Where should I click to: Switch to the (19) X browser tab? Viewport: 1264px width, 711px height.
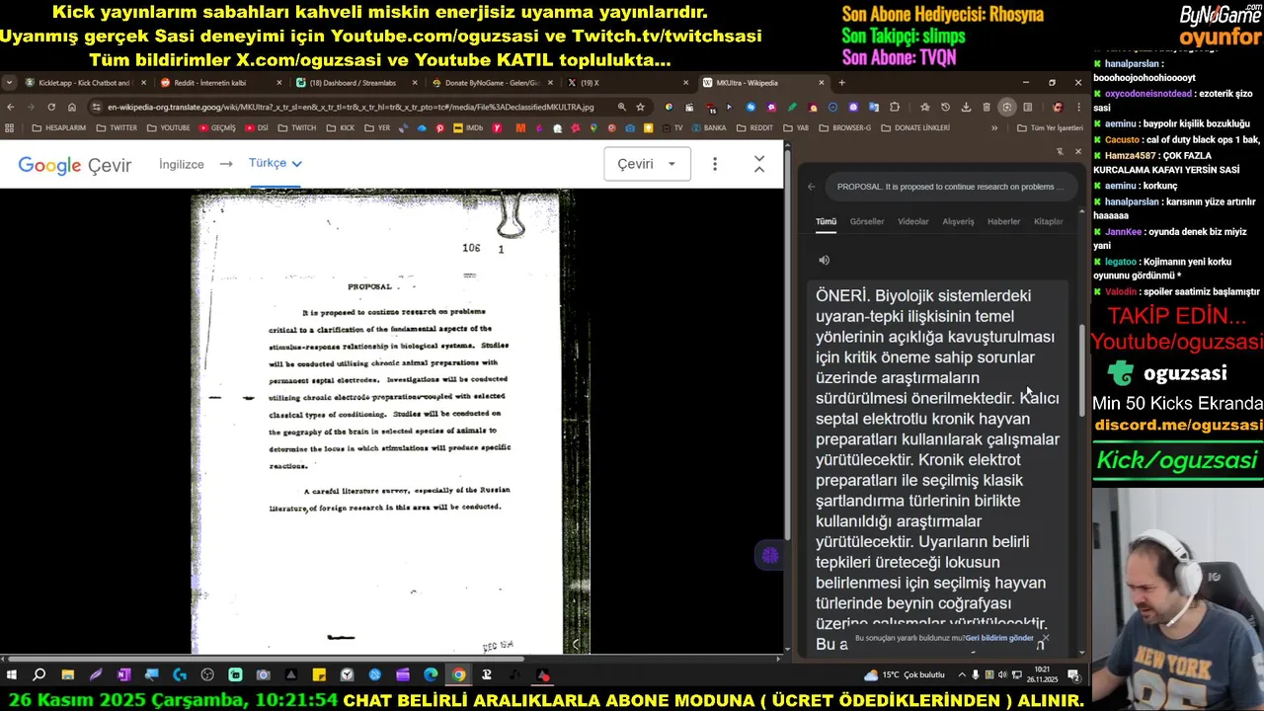626,83
